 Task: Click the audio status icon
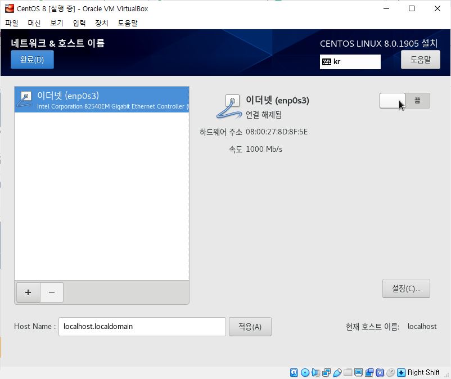pyautogui.click(x=315, y=372)
